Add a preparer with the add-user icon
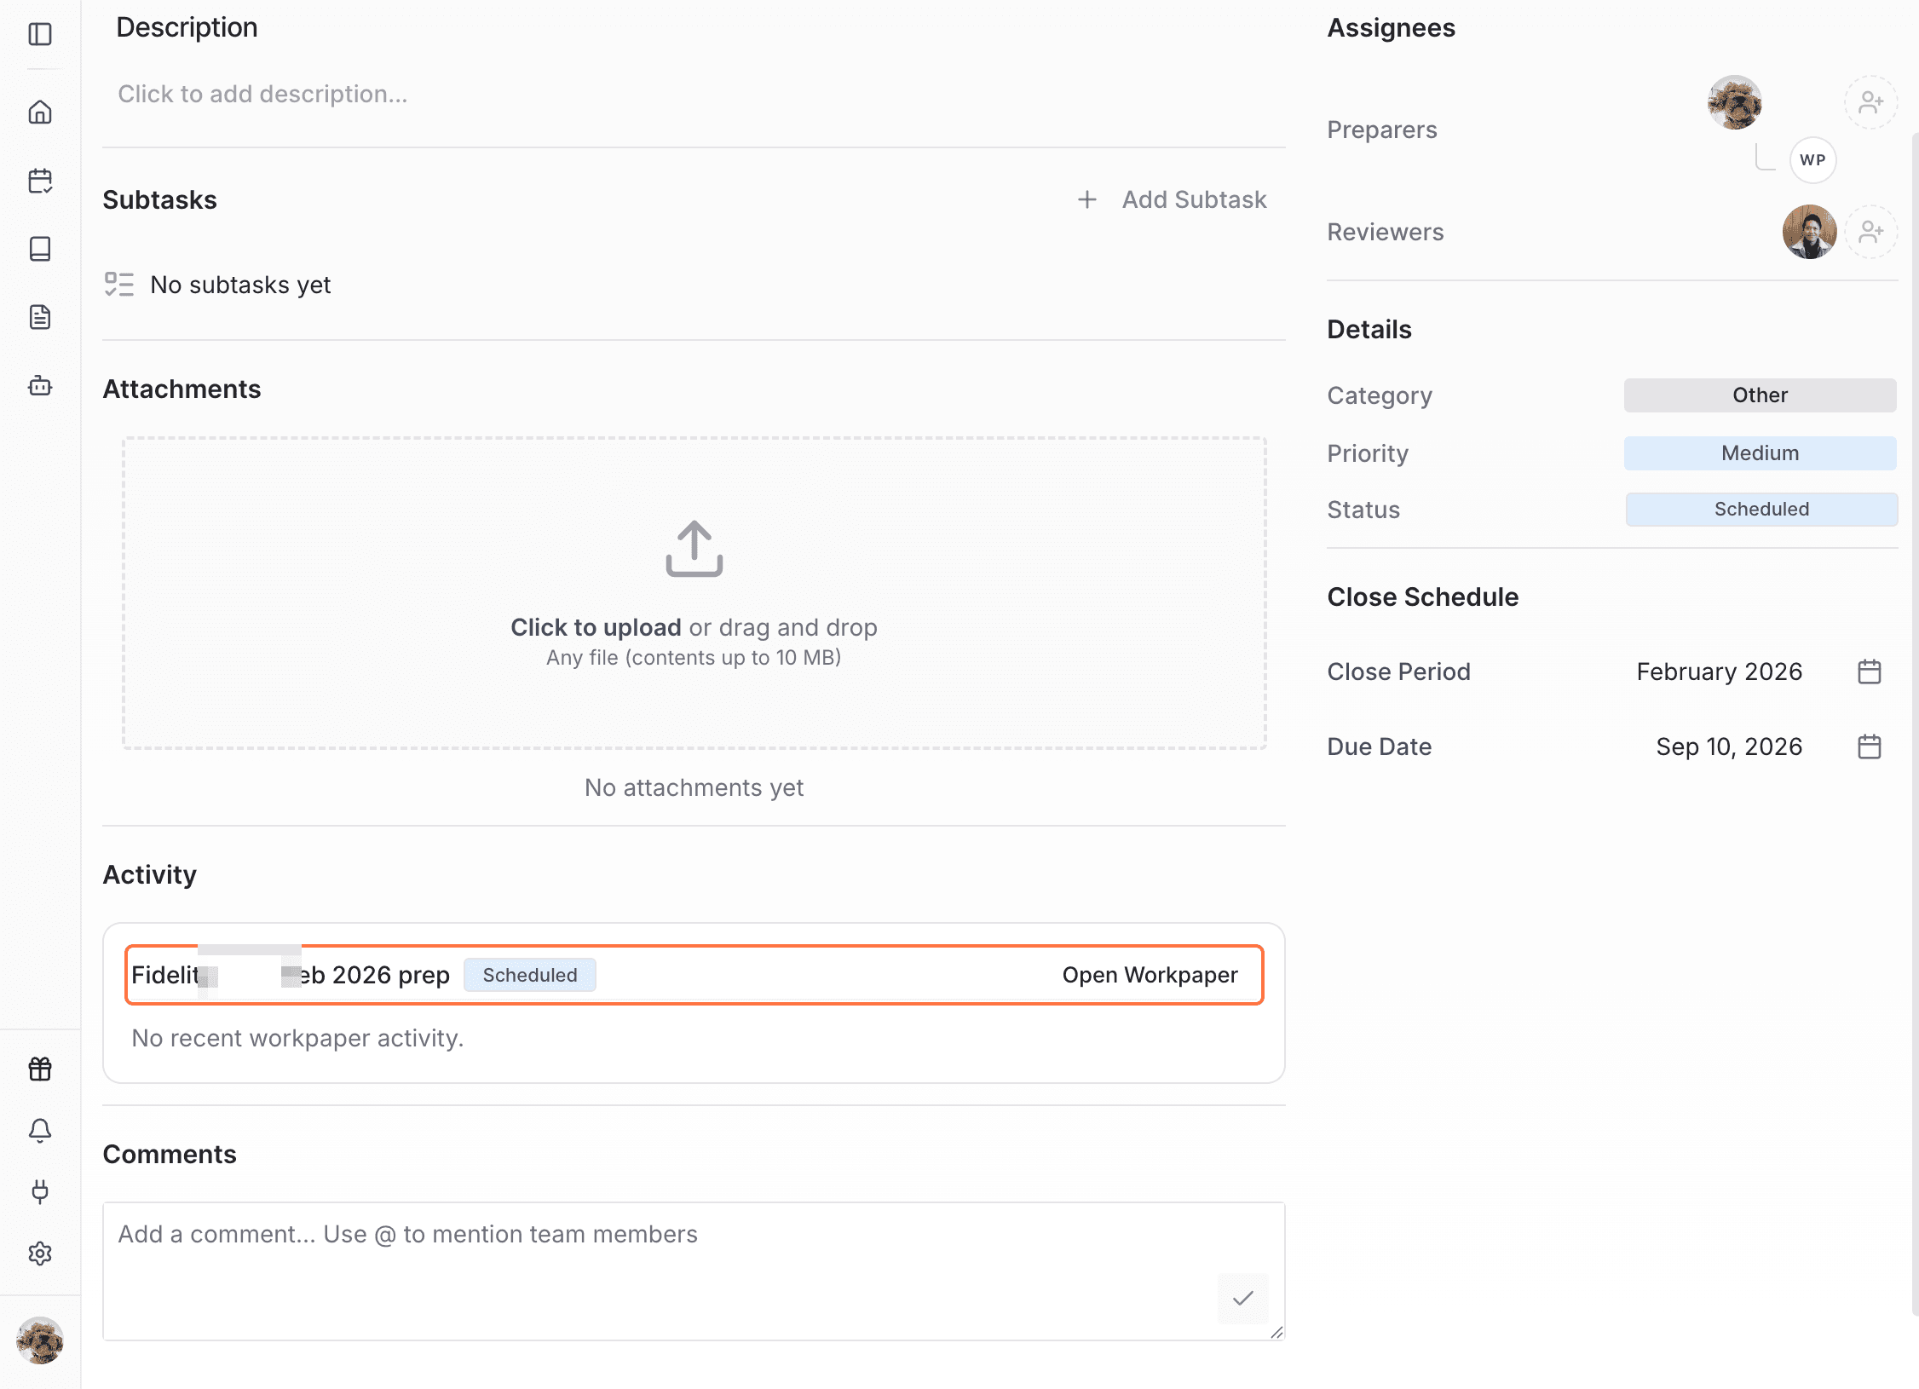 (1871, 102)
